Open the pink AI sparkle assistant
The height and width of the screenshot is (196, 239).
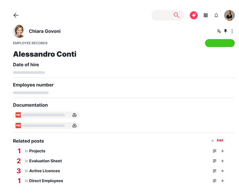[194, 15]
